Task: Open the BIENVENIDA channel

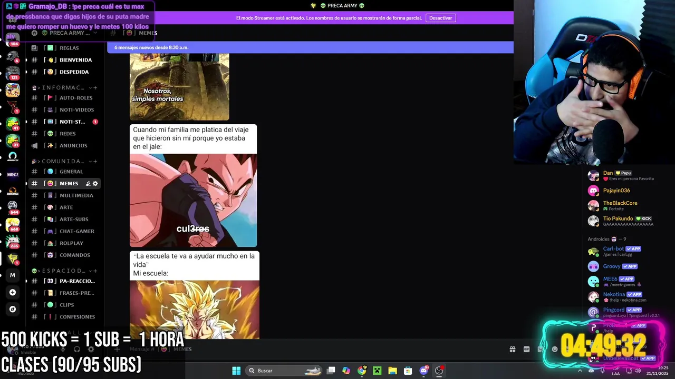Action: (64, 60)
